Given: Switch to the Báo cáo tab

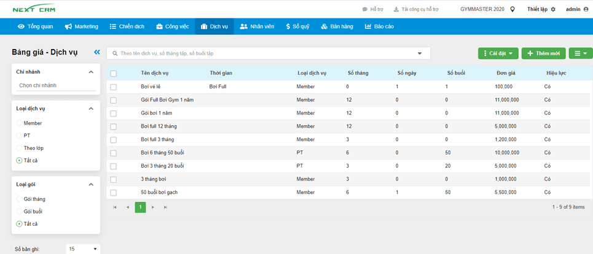Looking at the screenshot, I should pyautogui.click(x=379, y=26).
